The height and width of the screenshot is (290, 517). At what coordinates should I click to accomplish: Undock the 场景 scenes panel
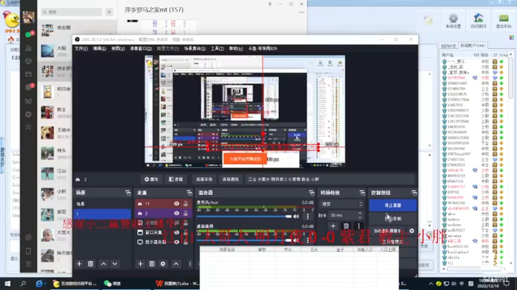pyautogui.click(x=128, y=193)
